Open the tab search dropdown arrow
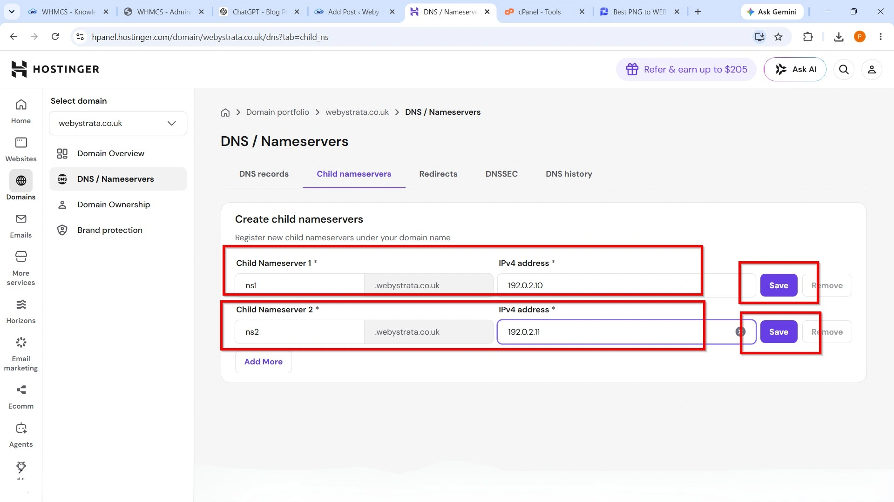Viewport: 894px width, 502px height. [12, 12]
